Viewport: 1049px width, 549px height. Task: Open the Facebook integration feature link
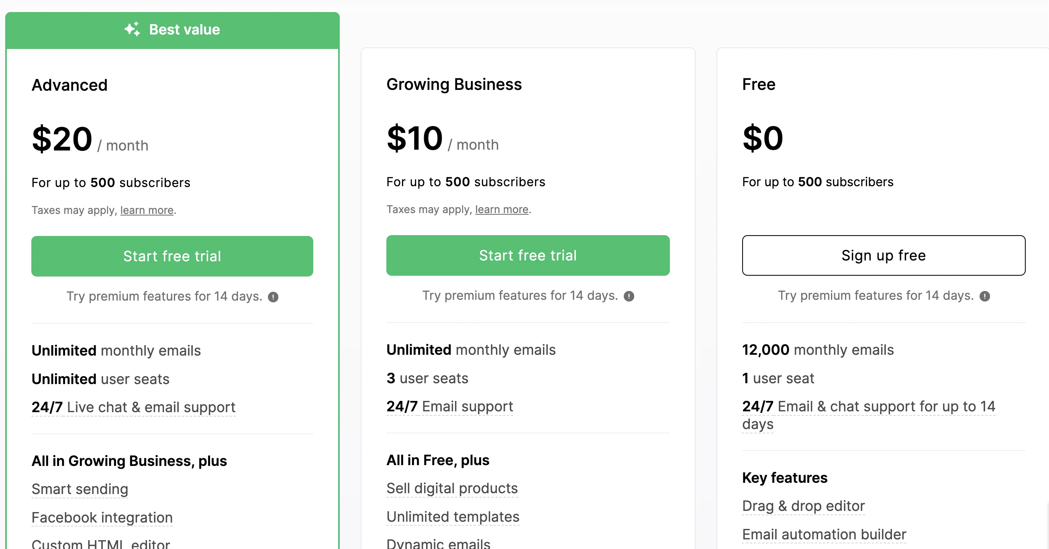tap(102, 517)
